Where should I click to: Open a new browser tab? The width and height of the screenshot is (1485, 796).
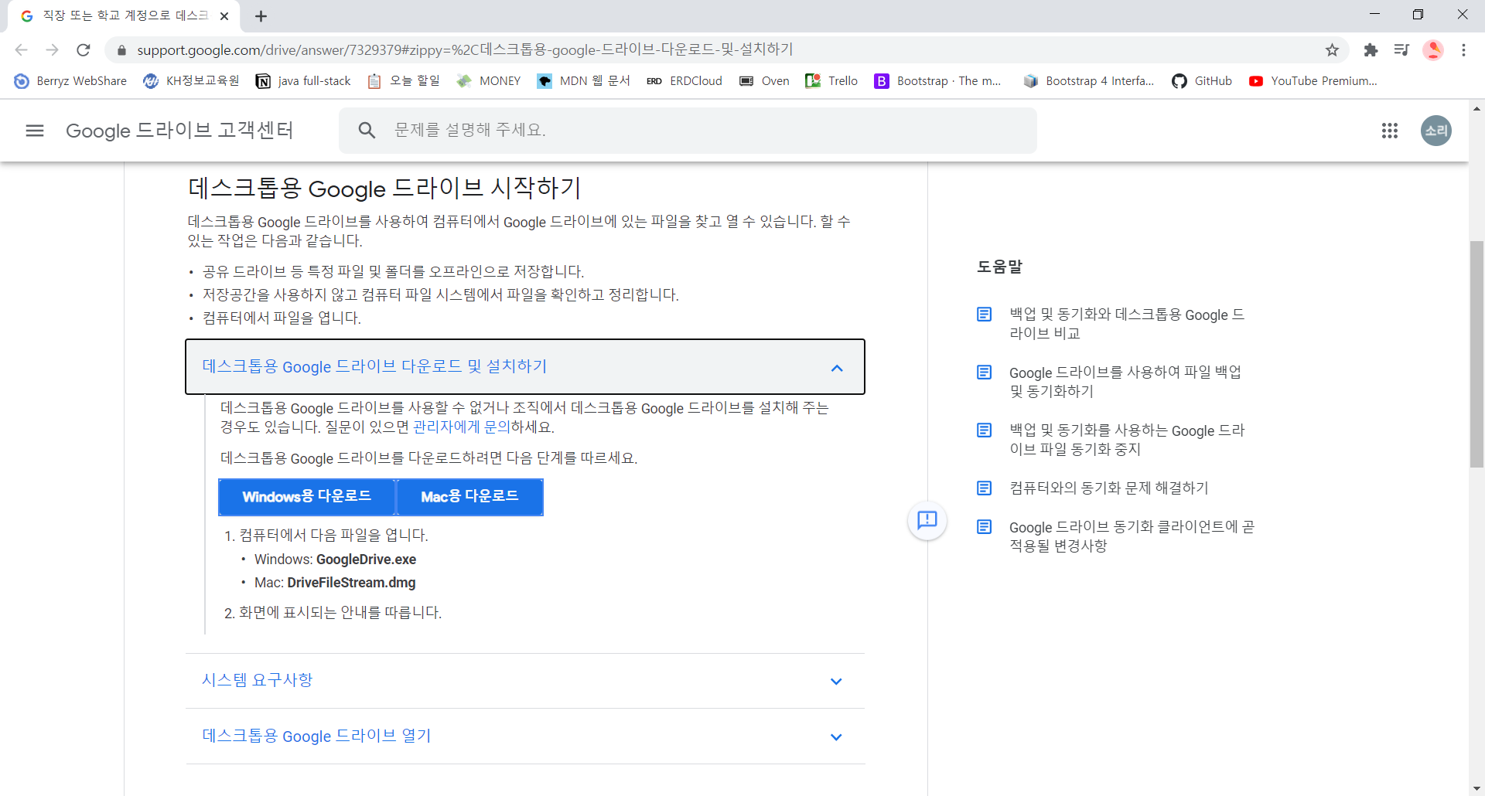coord(261,16)
